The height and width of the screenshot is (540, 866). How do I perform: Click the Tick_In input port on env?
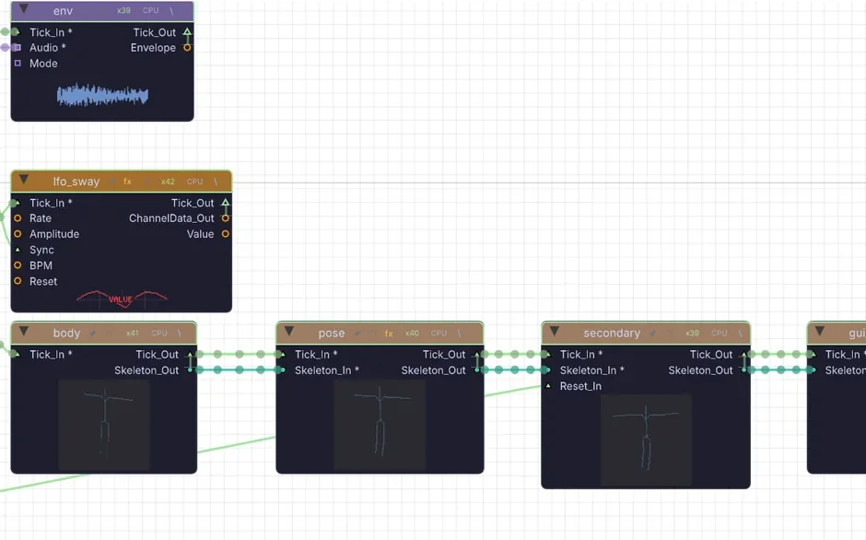tap(16, 32)
